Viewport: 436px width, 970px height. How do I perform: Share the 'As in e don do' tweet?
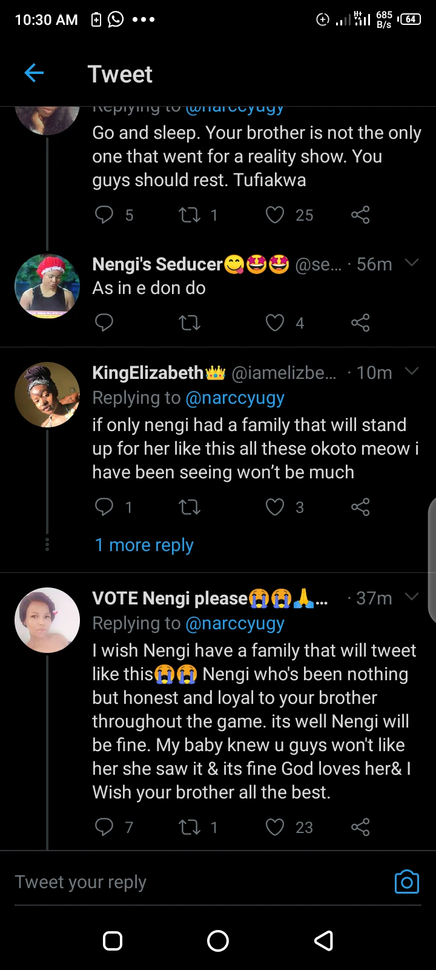[x=360, y=323]
